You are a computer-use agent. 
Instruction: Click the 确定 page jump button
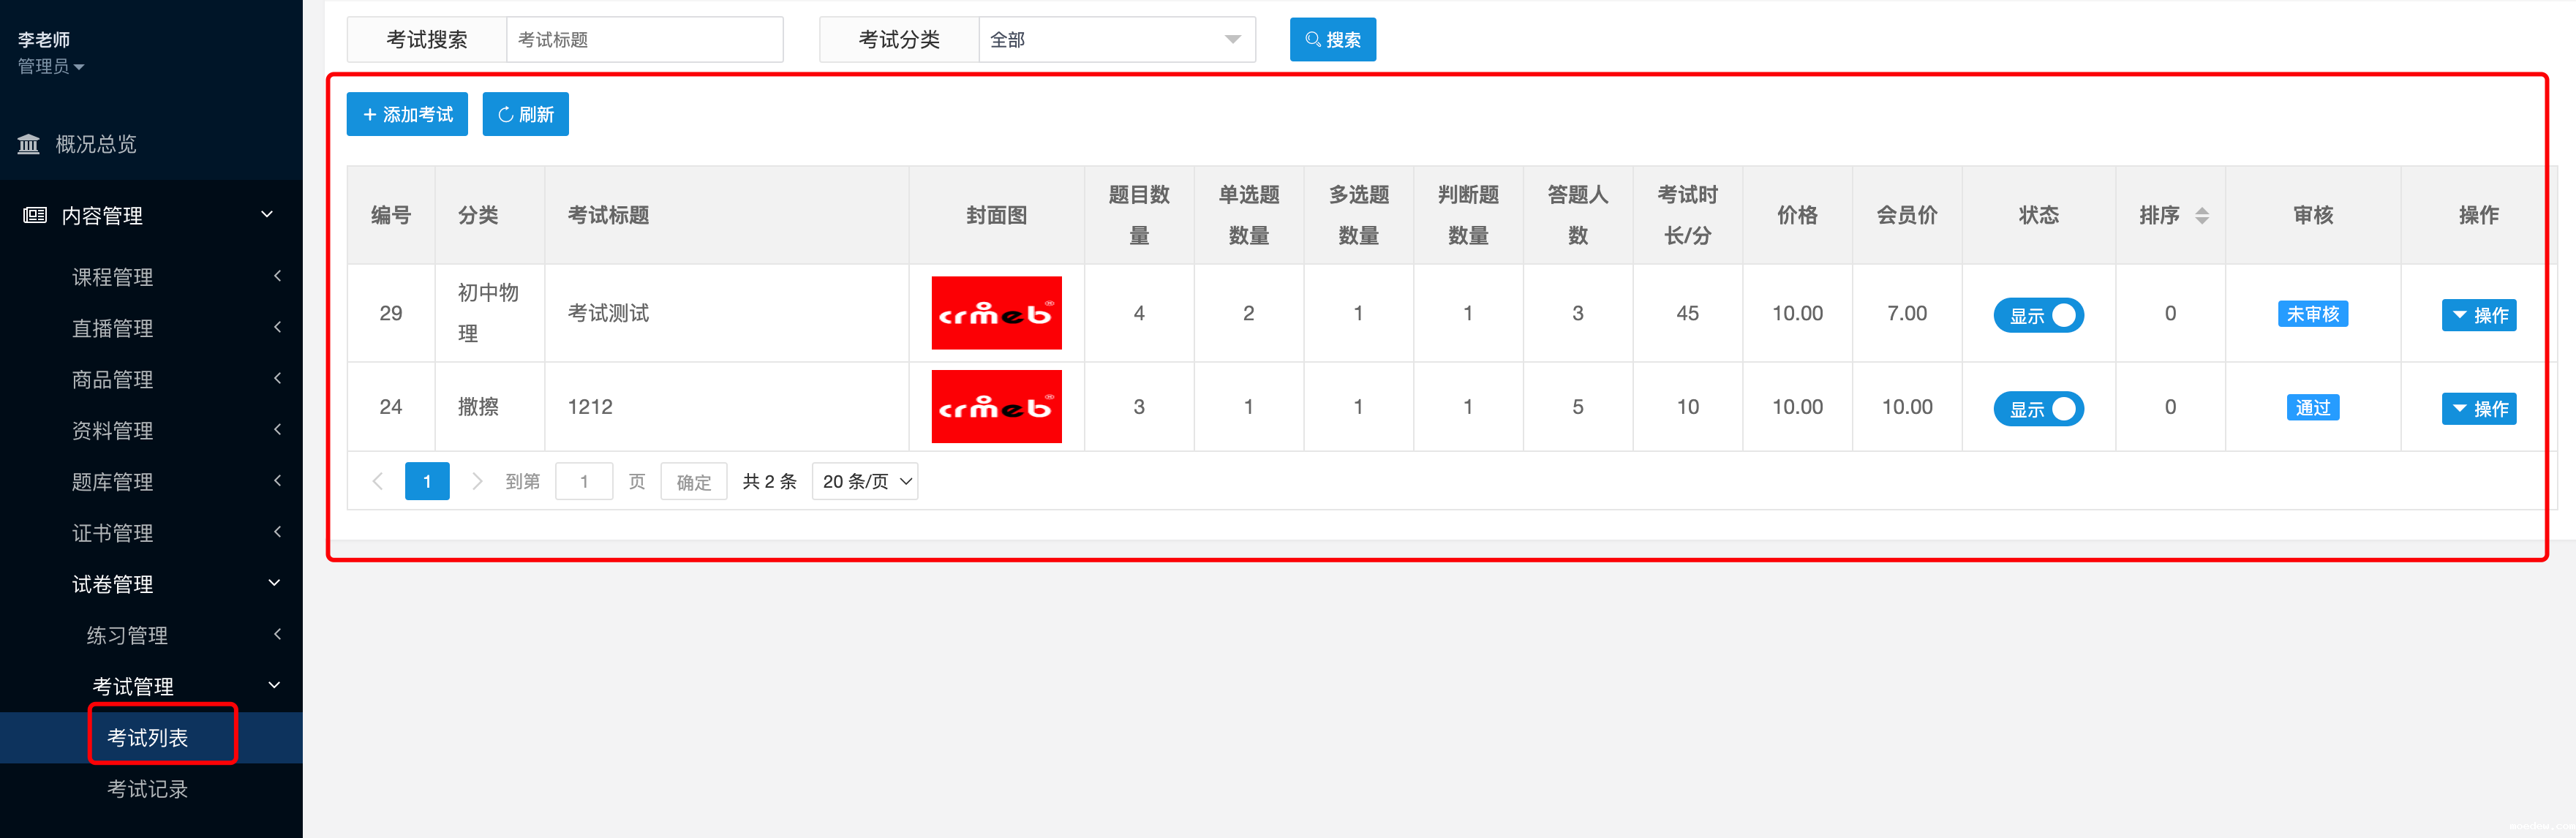point(693,482)
